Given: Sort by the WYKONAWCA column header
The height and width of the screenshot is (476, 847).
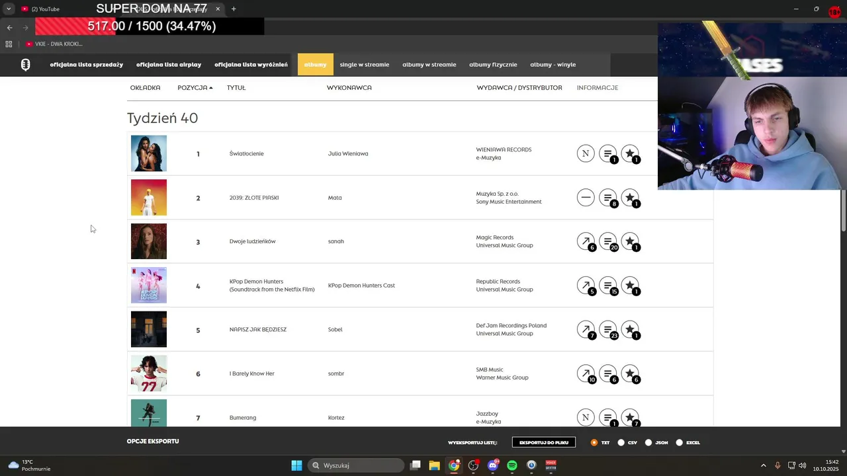Looking at the screenshot, I should [349, 87].
